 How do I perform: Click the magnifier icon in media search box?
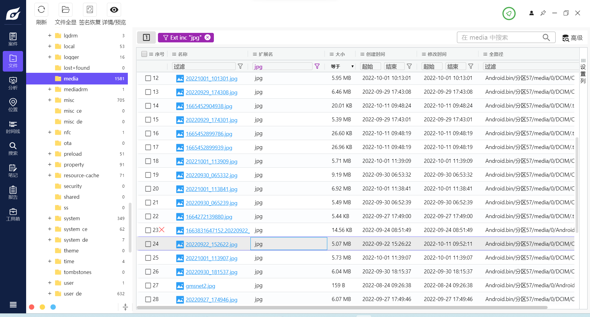pyautogui.click(x=546, y=37)
